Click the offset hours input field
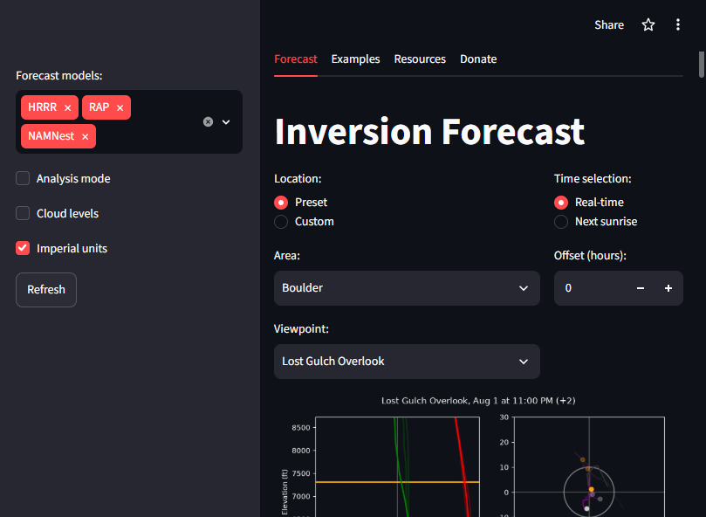 point(590,288)
